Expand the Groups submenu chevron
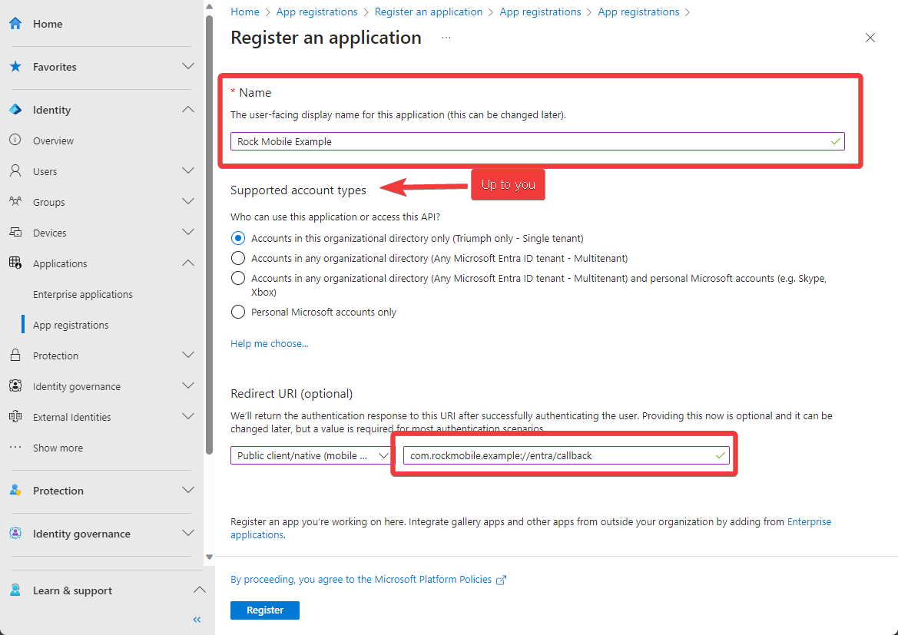The image size is (898, 635). pyautogui.click(x=188, y=201)
